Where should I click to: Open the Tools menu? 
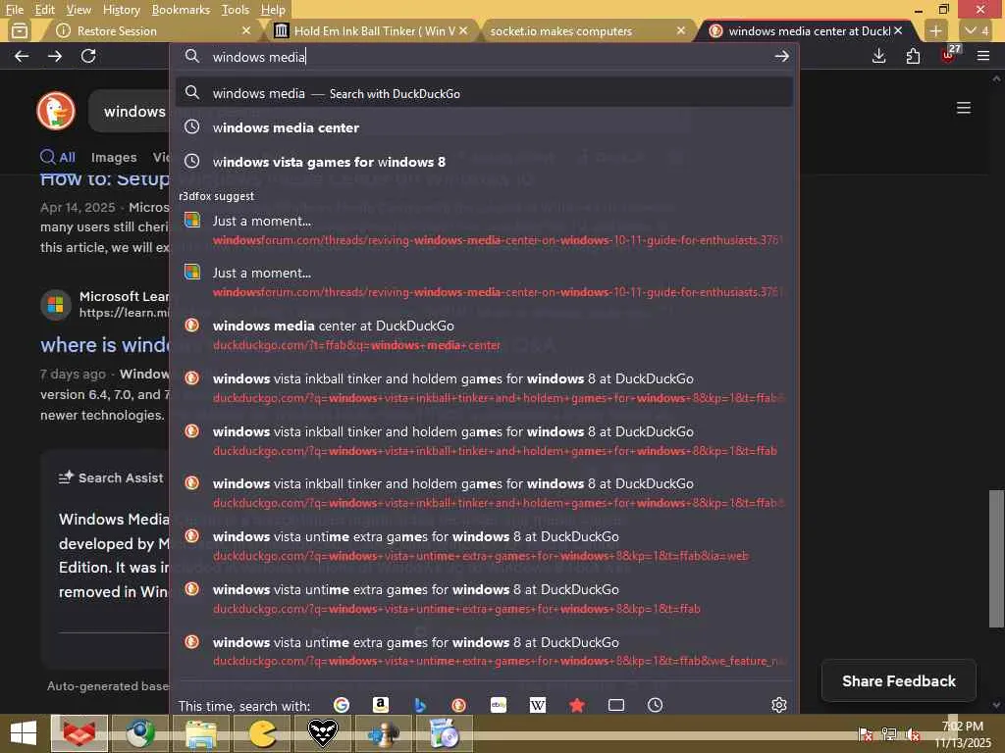[x=236, y=10]
